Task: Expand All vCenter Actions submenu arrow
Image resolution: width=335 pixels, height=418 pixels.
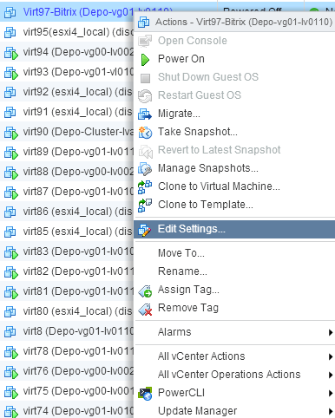Action: tap(331, 356)
